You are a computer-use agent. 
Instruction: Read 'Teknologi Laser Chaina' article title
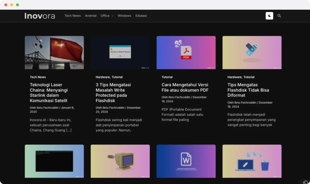(49, 93)
